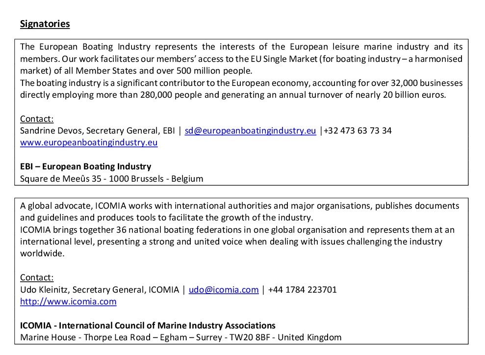Click the text "280,000 people"
Screen dimensions: 485x355
(x=162, y=95)
